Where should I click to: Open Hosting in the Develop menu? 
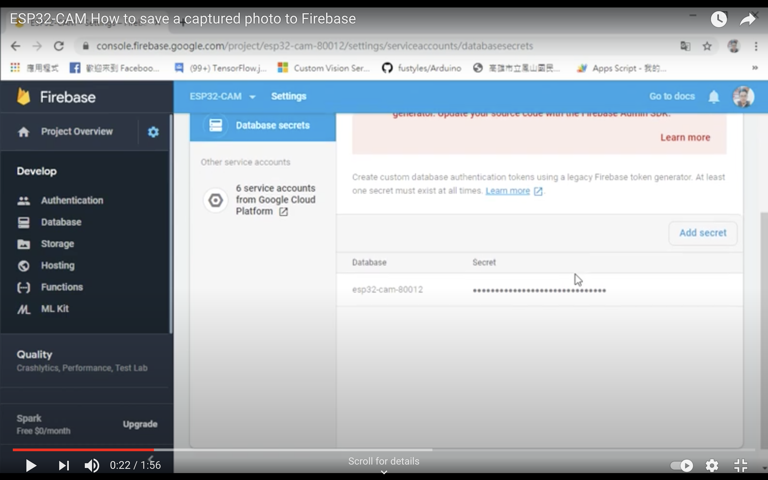pyautogui.click(x=46, y=265)
